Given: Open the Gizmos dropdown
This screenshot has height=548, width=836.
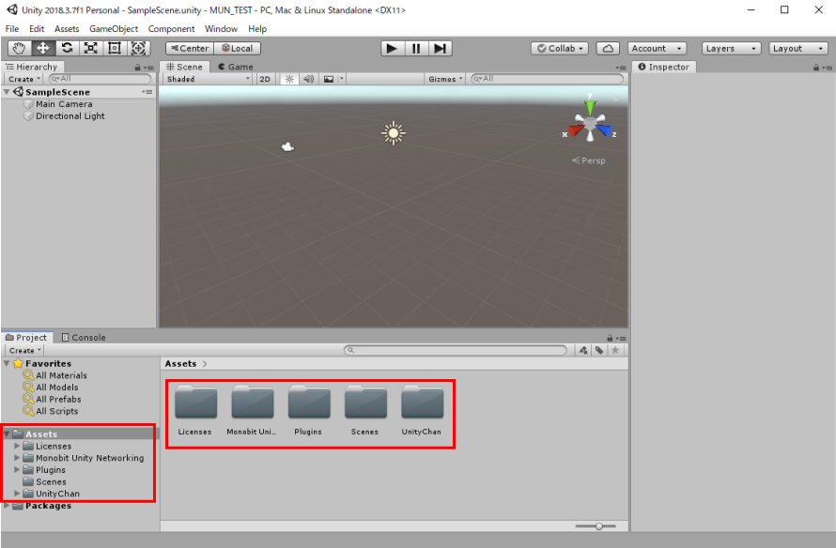Looking at the screenshot, I should coord(445,79).
